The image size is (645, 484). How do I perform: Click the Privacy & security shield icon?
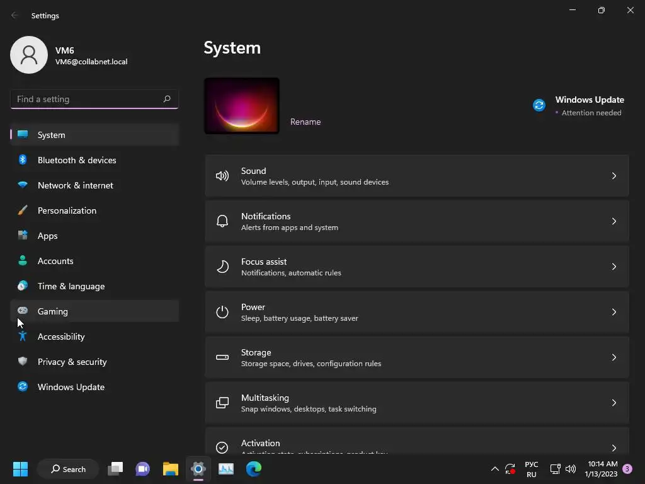click(x=23, y=361)
